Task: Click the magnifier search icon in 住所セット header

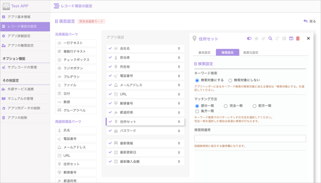Action: coord(270,39)
